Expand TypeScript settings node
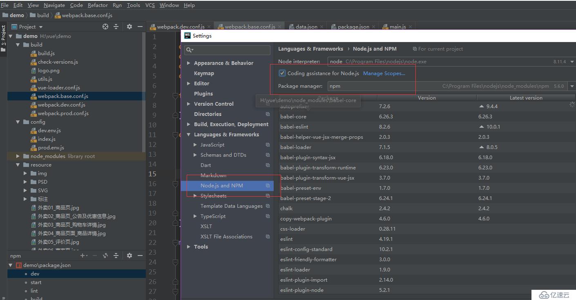Image resolution: width=576 pixels, height=300 pixels. (195, 216)
